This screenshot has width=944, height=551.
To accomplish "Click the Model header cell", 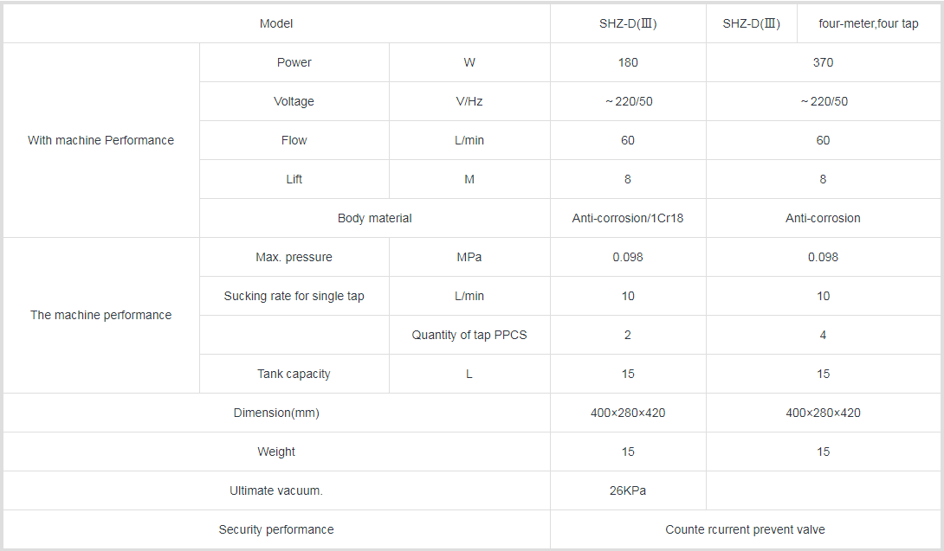I will (276, 23).
